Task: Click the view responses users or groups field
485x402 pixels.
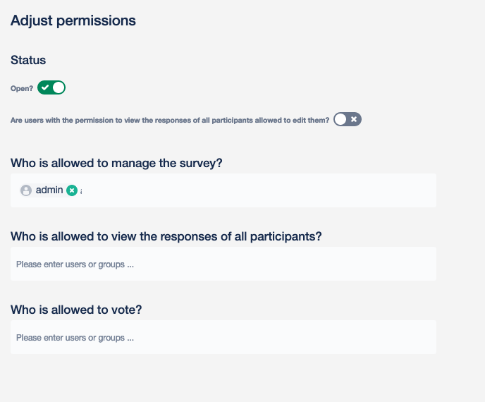Action: tap(223, 264)
